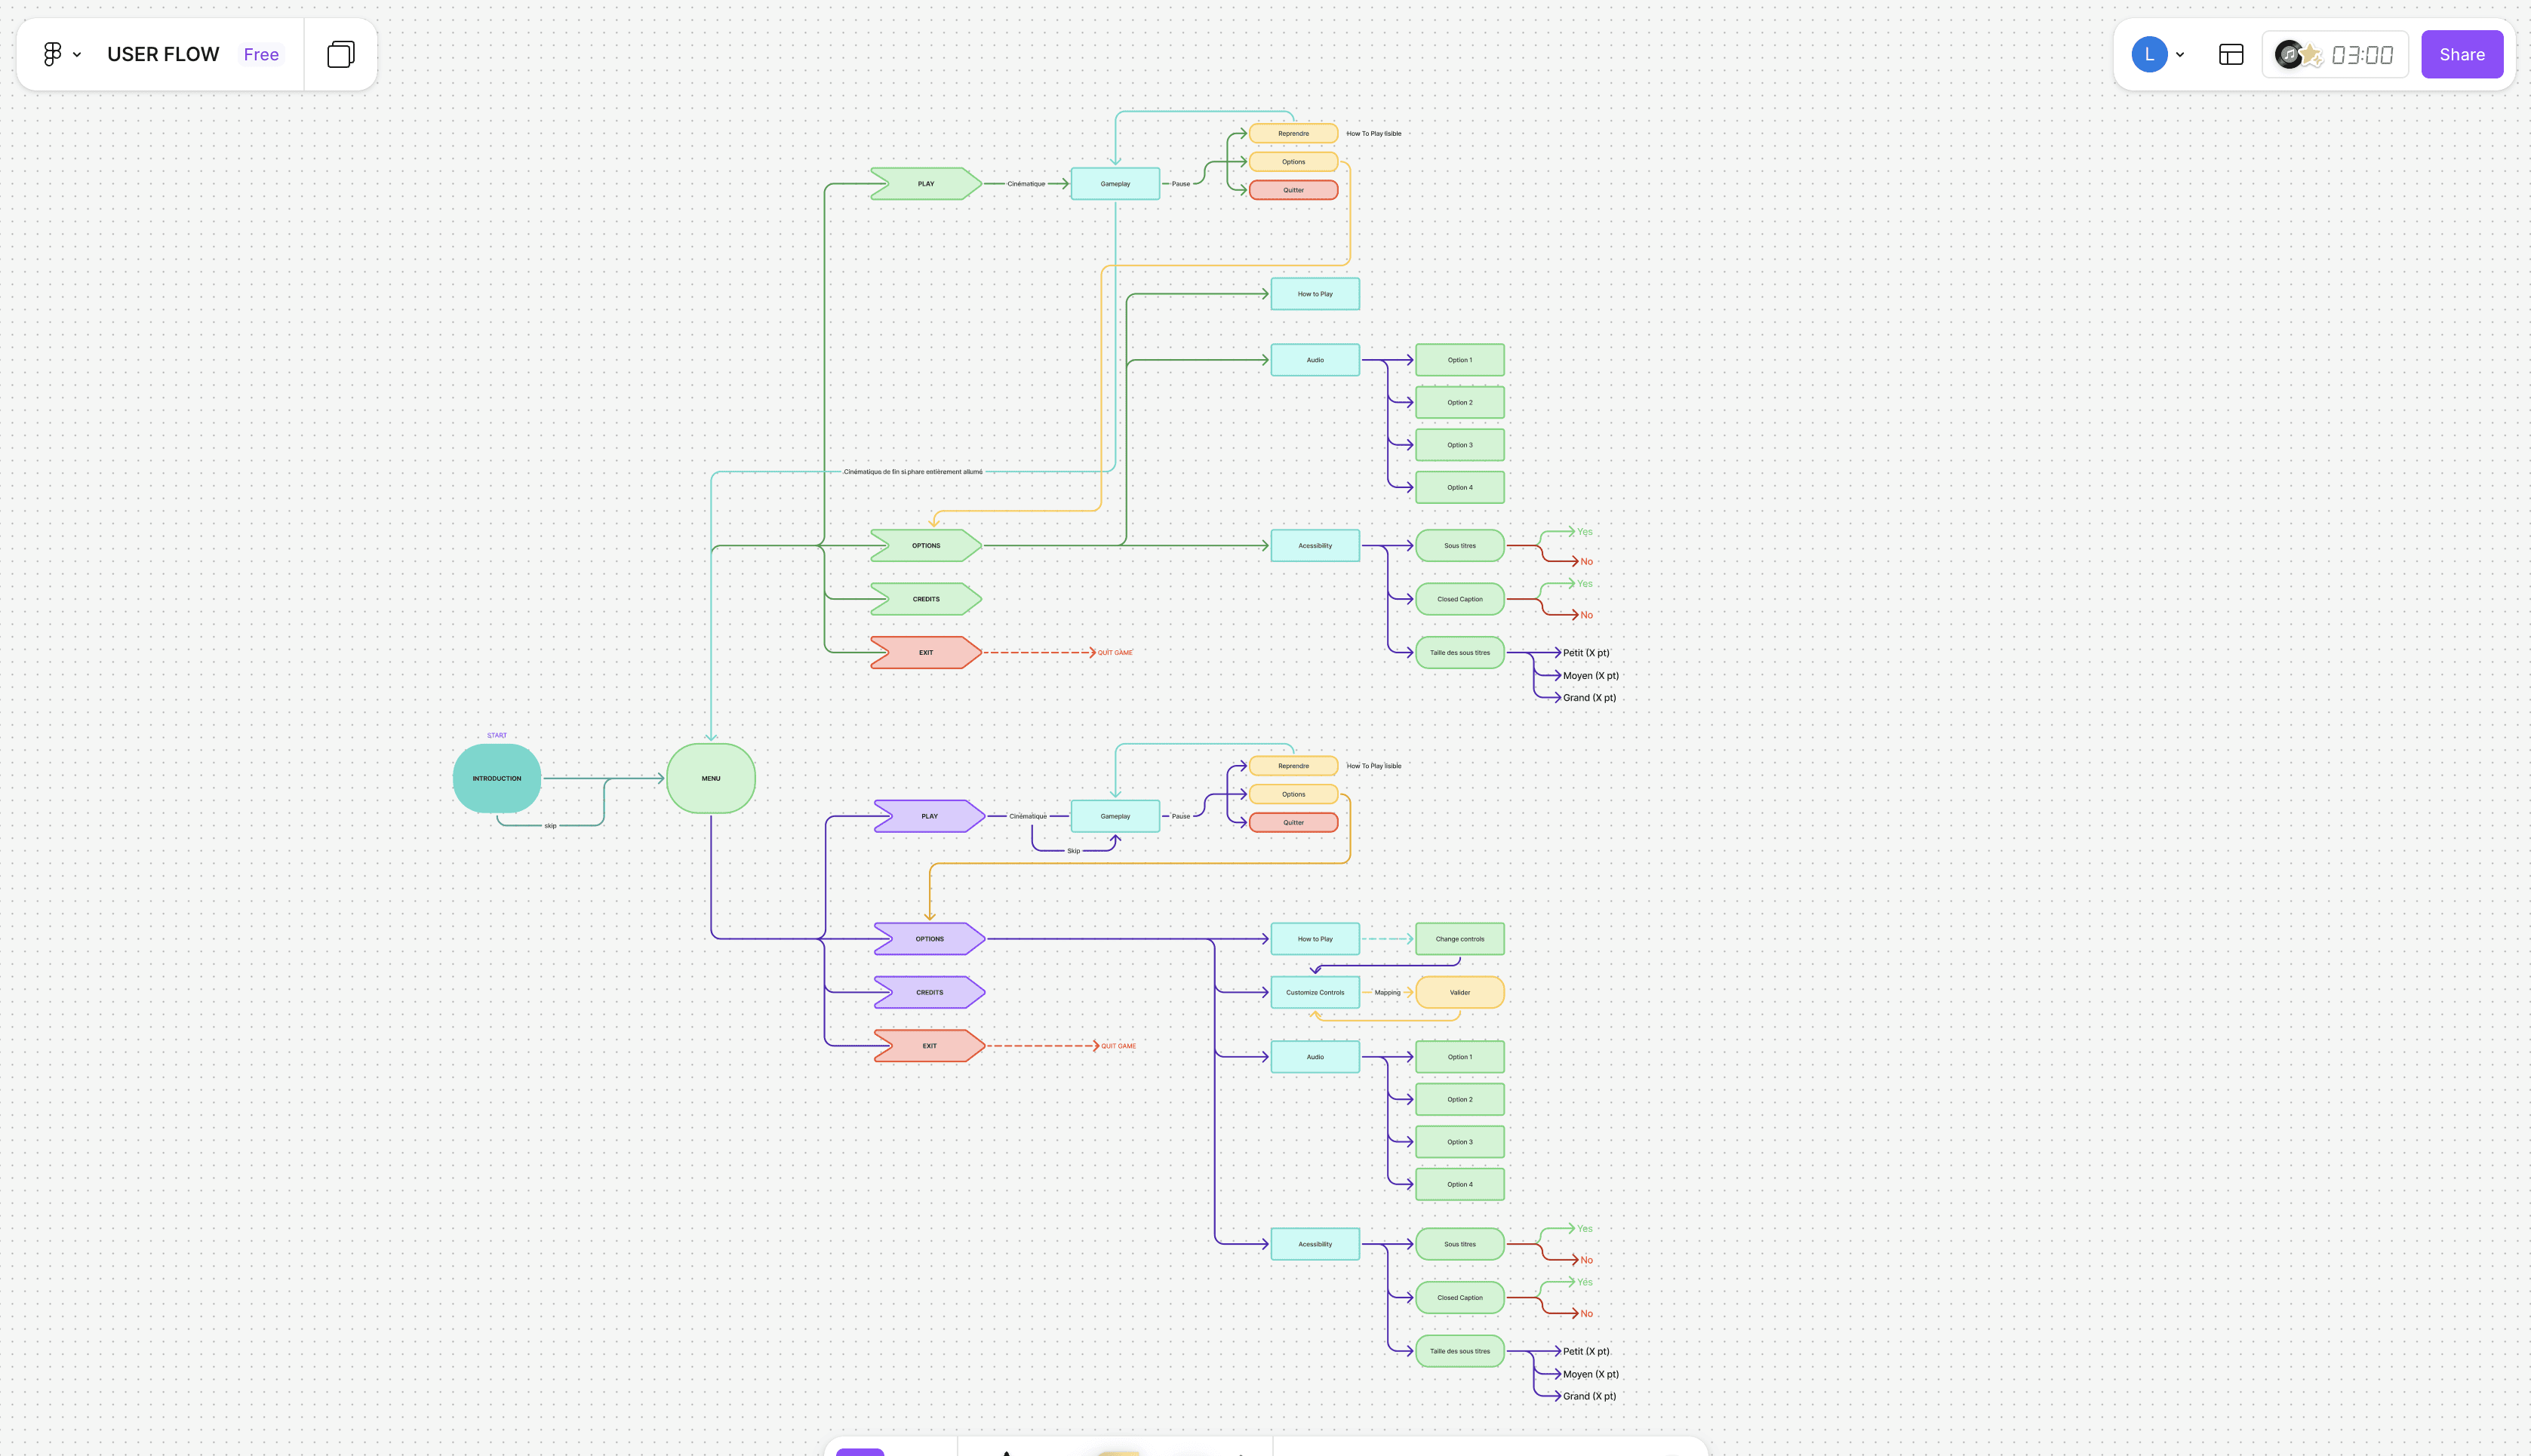The height and width of the screenshot is (1456, 2531).
Task: Click the vinyl music record icon
Action: (2288, 54)
